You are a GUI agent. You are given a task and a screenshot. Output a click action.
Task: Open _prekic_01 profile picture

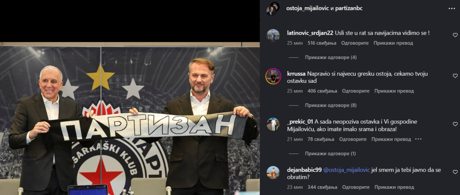click(273, 124)
